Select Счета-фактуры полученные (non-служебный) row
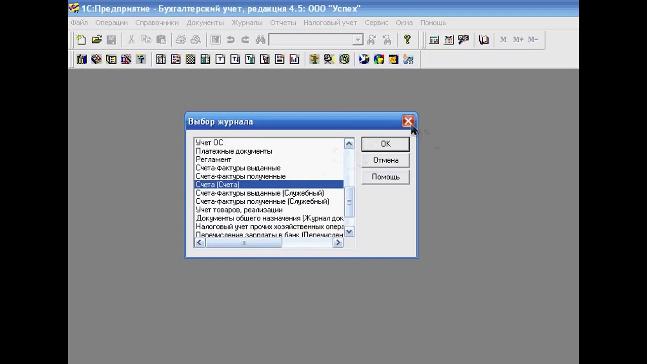647x364 pixels. coord(269,176)
